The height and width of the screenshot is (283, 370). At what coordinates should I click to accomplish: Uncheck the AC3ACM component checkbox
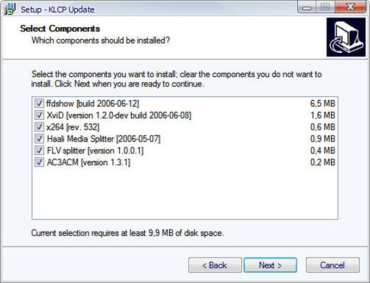(x=39, y=162)
